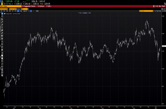Toggle the Track option
The image size is (166, 109).
(x=80, y=13)
